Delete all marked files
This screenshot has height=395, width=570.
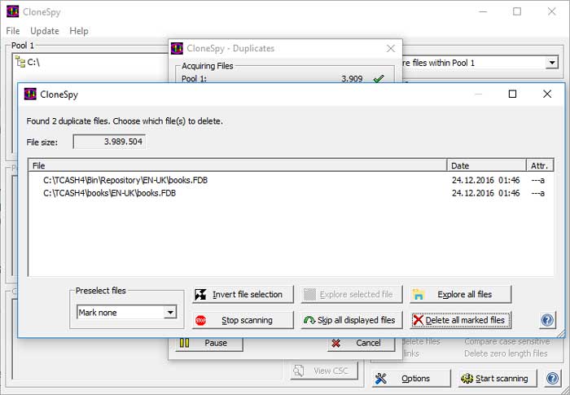tap(461, 320)
